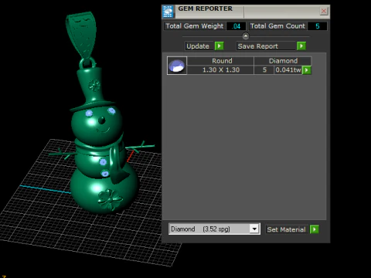Screen dimensions: 371x278
Task: Click the Total Gem Weight label
Action: click(x=195, y=26)
